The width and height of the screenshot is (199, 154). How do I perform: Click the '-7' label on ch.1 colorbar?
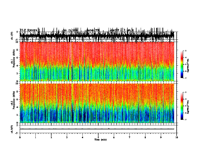185,78
